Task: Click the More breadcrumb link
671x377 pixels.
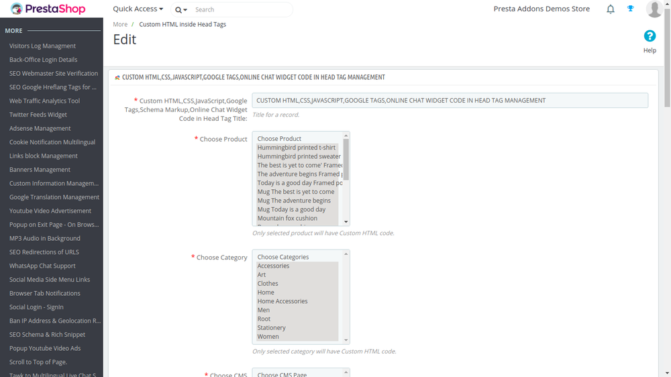Action: 120,24
